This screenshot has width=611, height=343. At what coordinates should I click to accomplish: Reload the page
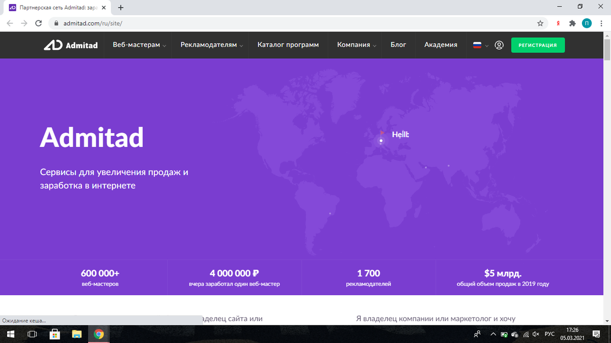38,23
